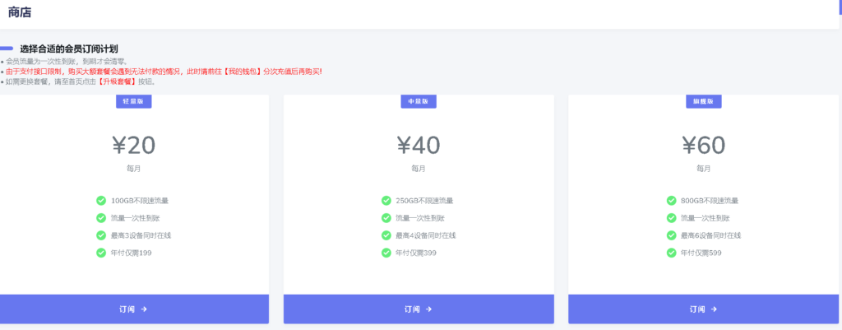Click the green check beside 800GB不限速流量

click(671, 201)
